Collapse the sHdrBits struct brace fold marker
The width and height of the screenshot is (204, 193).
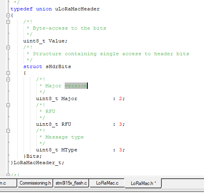(8, 73)
